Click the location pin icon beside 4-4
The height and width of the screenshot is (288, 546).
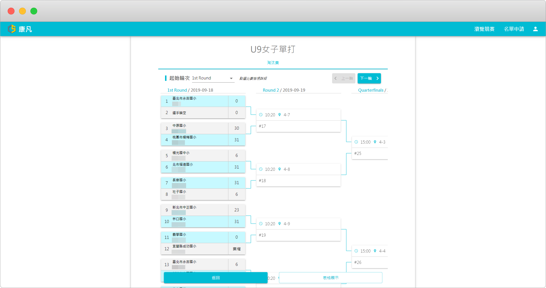[375, 251]
